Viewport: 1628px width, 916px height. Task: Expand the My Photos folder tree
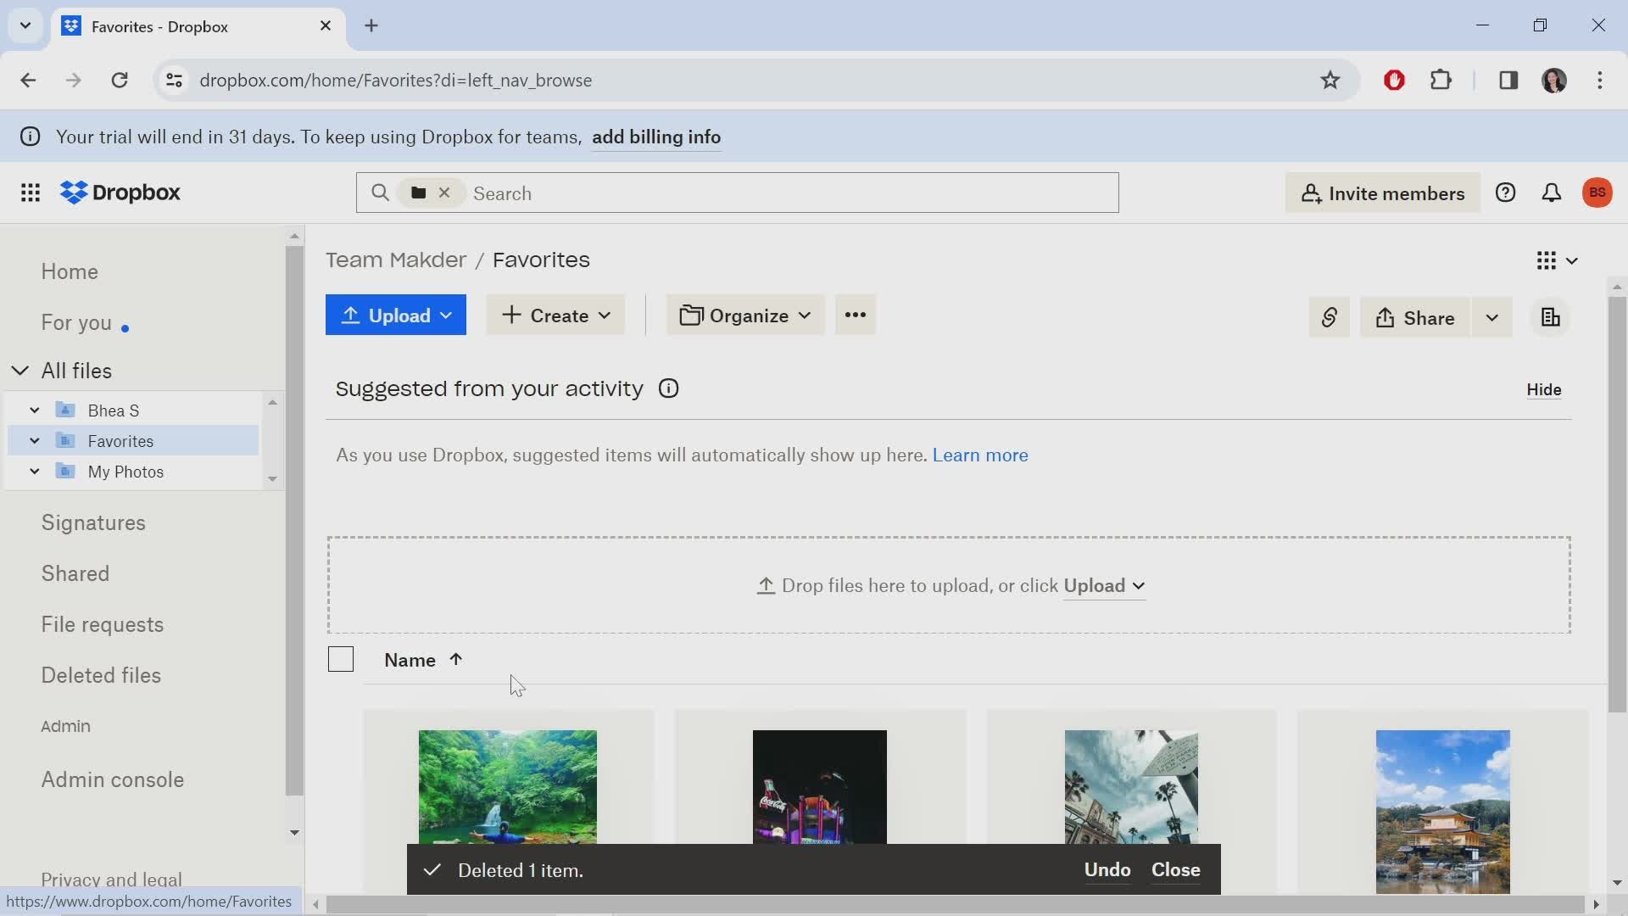pos(35,472)
